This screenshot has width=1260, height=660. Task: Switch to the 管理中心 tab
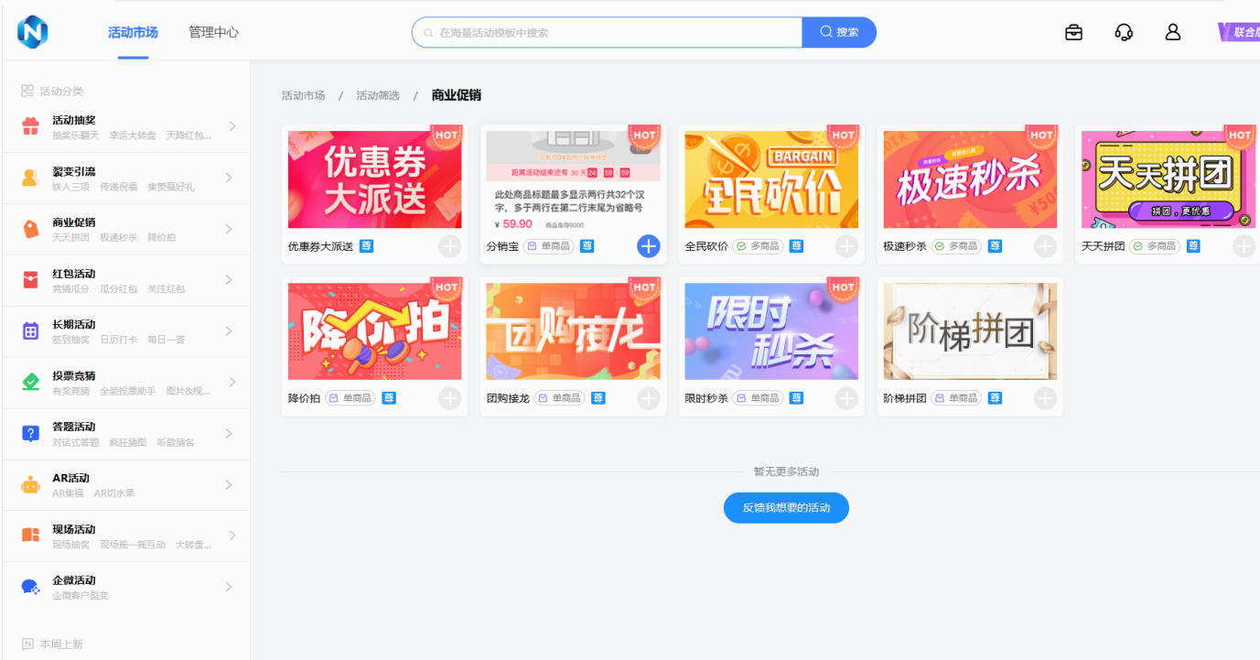coord(213,32)
